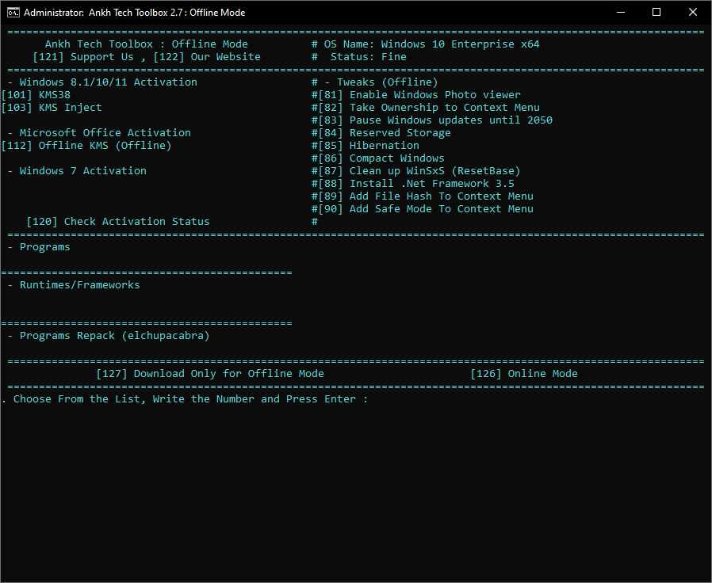Click the '[85] Hibernation' entry

(368, 146)
